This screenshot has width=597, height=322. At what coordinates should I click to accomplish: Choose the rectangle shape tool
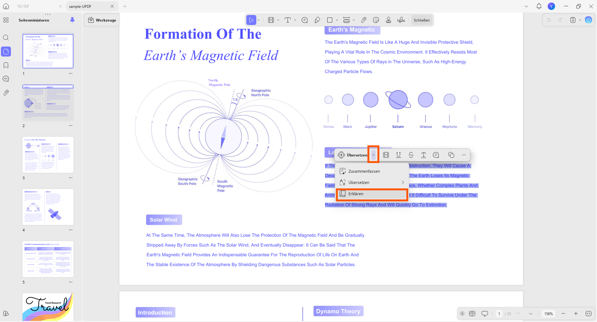coord(329,20)
